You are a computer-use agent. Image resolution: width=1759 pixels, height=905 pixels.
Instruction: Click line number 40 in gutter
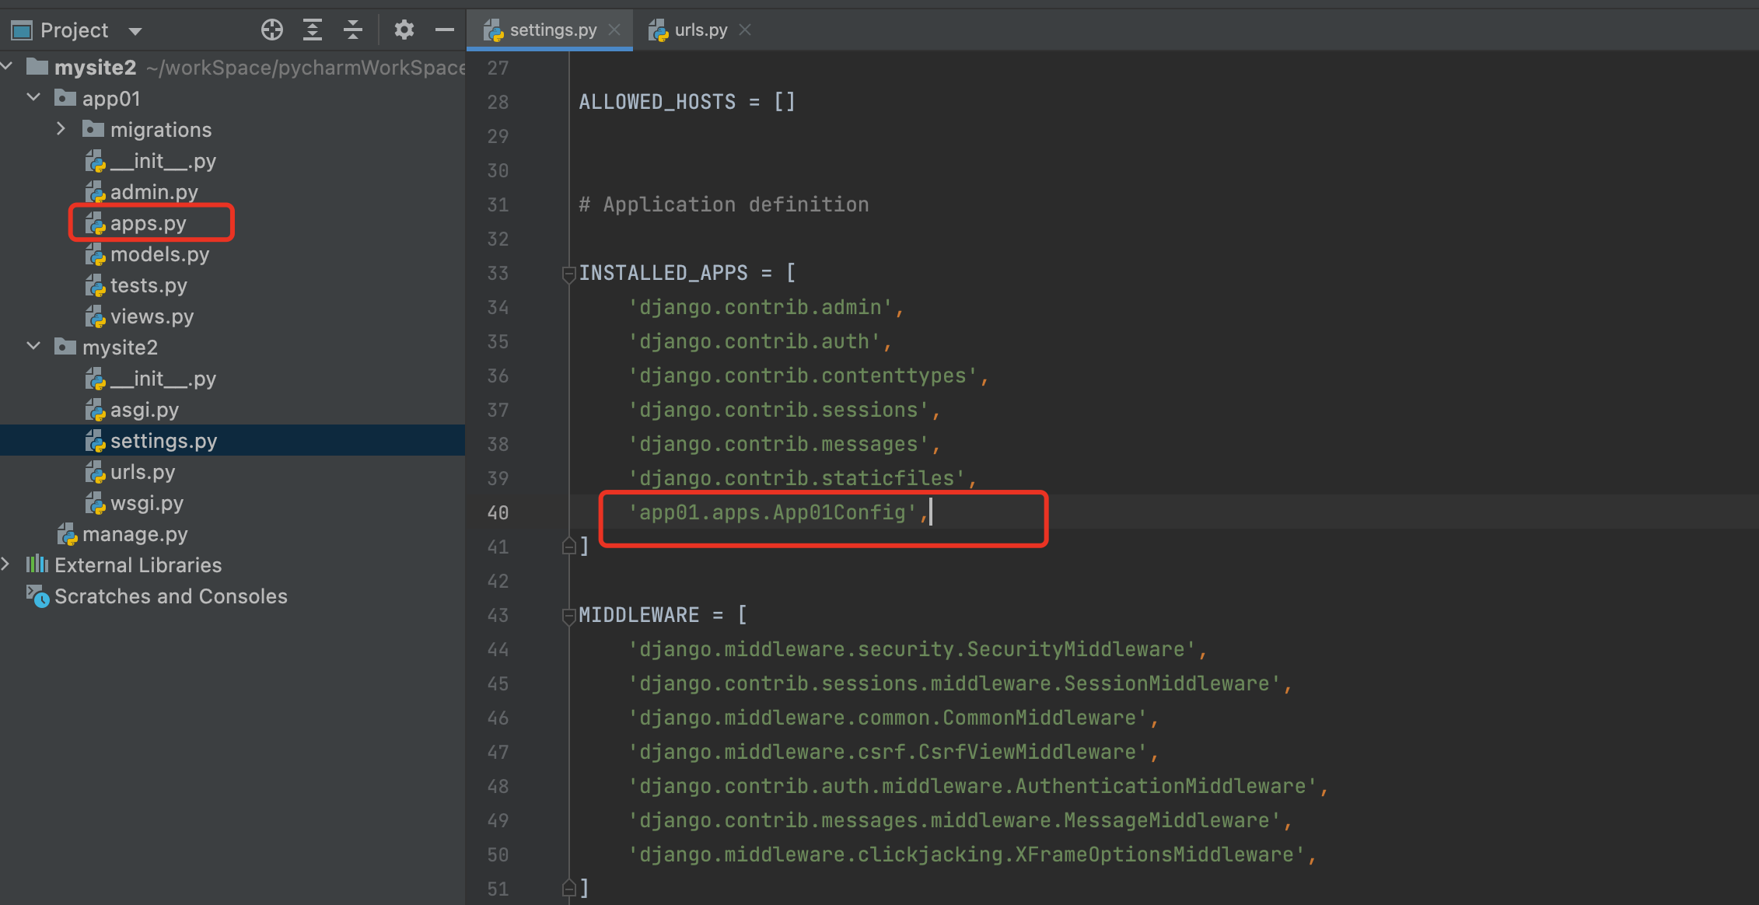[498, 513]
